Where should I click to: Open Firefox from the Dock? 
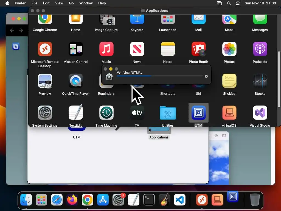[x=72, y=200]
